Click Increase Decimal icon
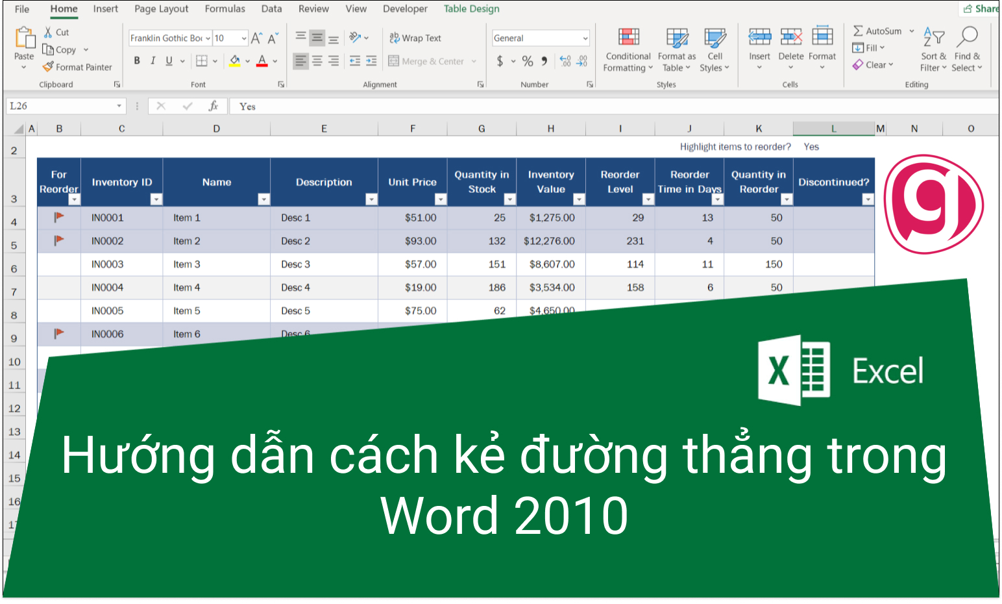 click(x=565, y=61)
